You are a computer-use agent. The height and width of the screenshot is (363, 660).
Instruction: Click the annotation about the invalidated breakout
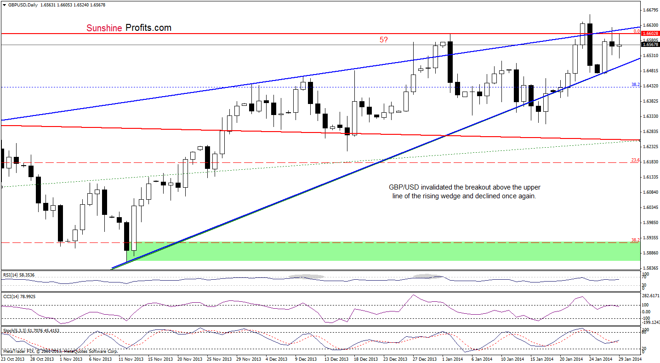pos(465,191)
